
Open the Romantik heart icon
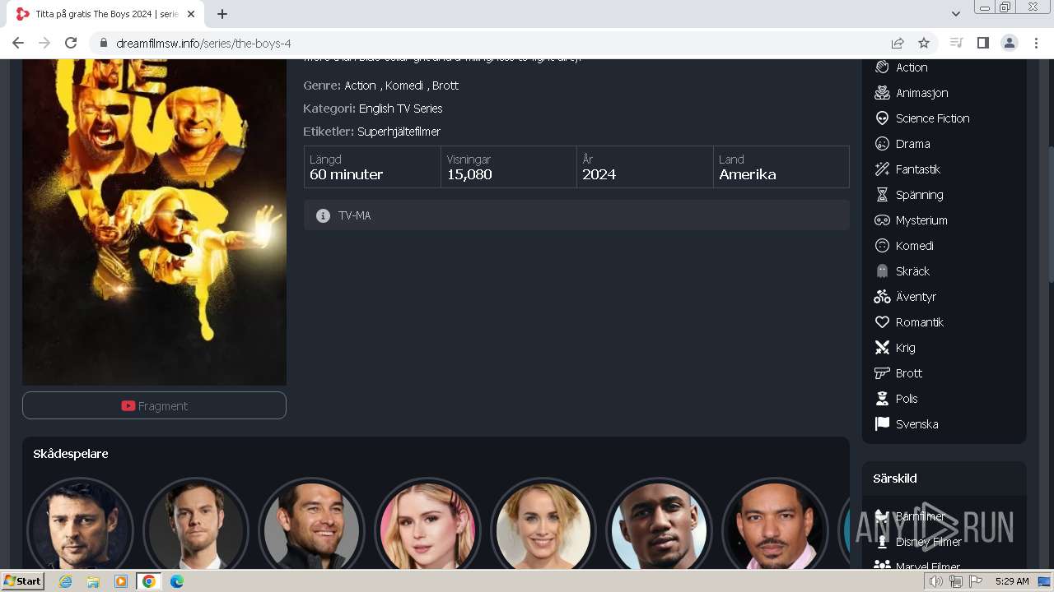tap(882, 322)
